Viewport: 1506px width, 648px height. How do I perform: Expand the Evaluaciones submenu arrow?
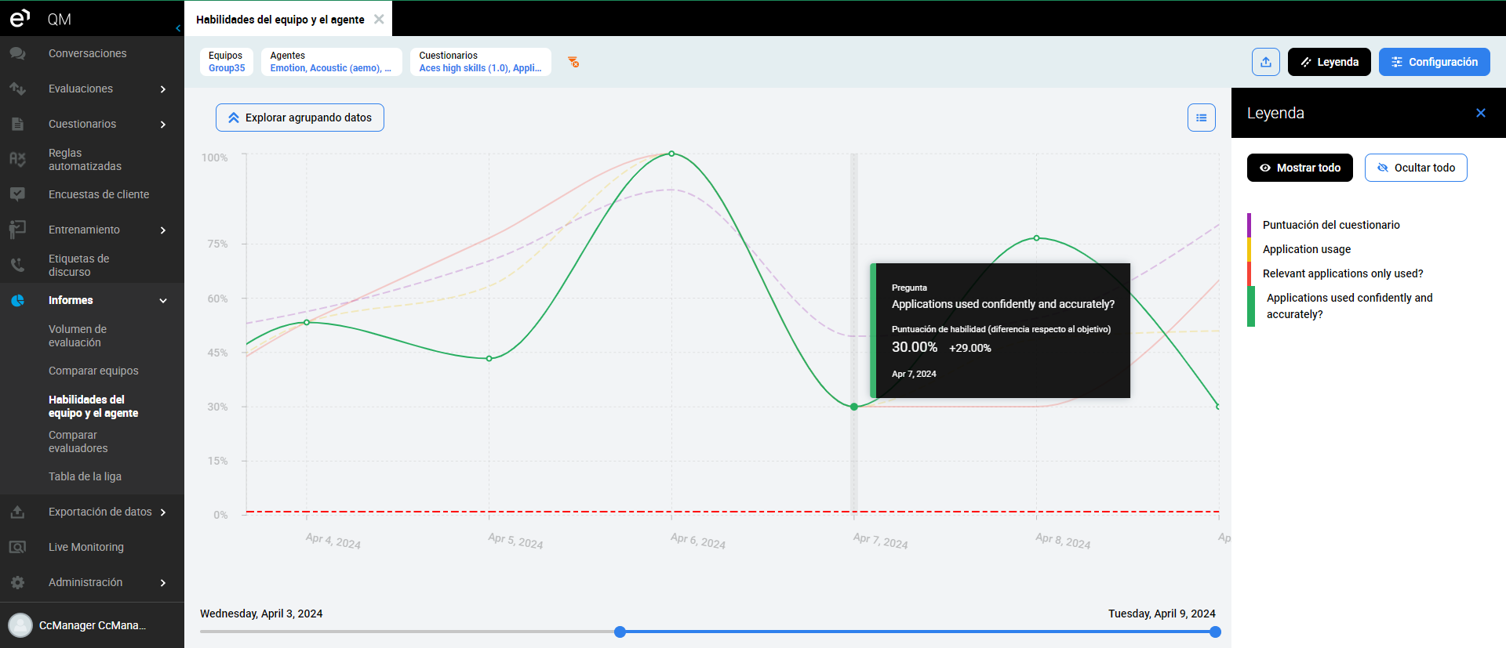click(163, 89)
